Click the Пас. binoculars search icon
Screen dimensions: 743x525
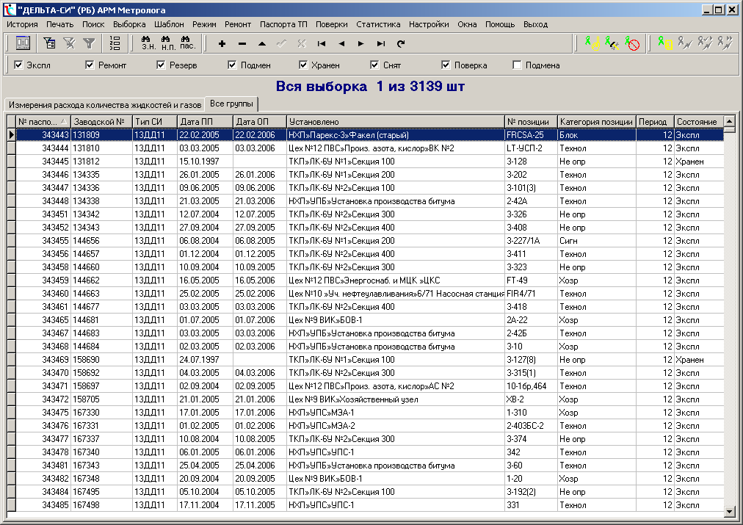[187, 43]
